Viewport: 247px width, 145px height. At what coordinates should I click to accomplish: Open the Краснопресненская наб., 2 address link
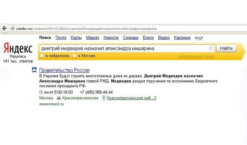(132, 98)
